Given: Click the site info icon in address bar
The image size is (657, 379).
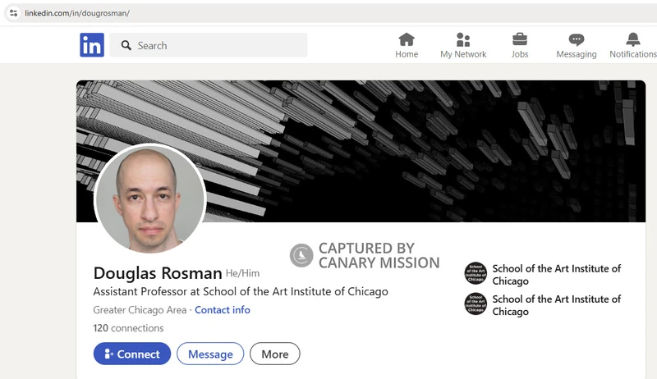Looking at the screenshot, I should pyautogui.click(x=13, y=13).
